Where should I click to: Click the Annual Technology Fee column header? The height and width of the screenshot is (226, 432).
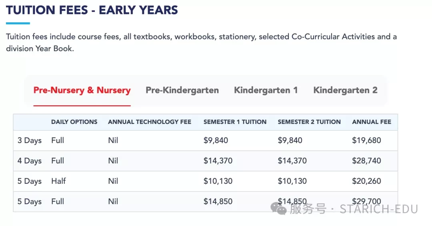point(150,122)
